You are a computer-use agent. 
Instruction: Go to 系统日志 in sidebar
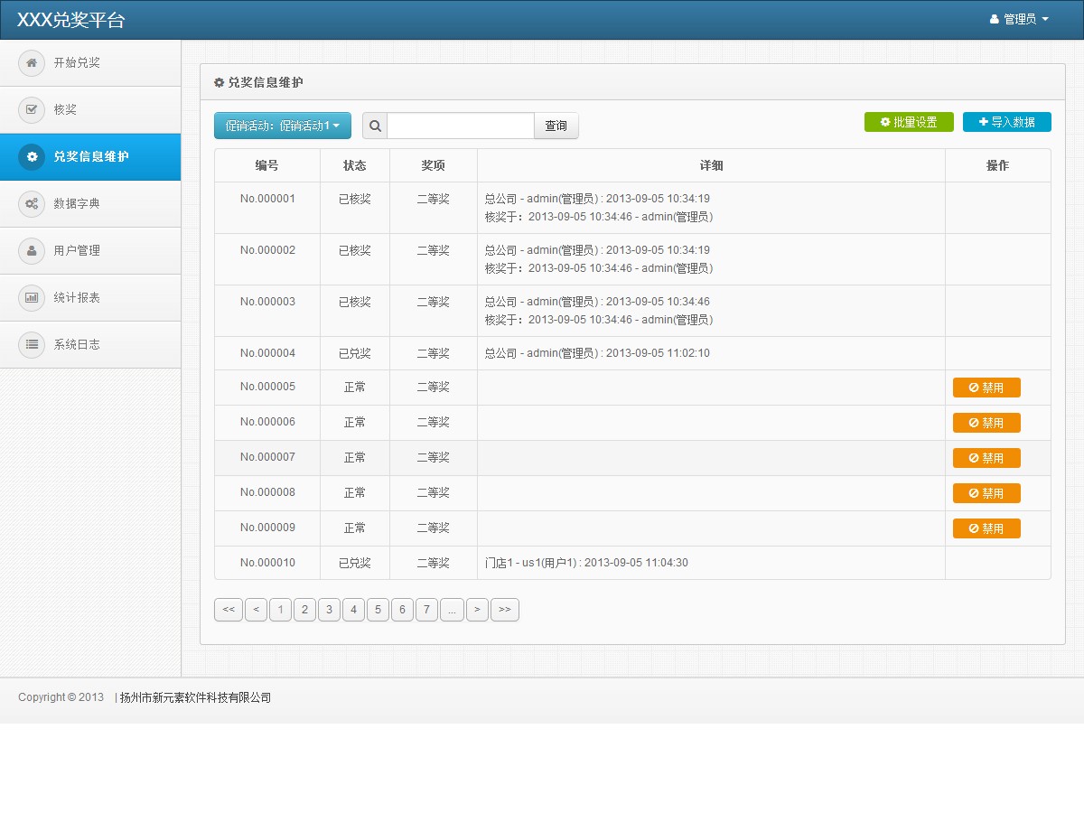77,345
